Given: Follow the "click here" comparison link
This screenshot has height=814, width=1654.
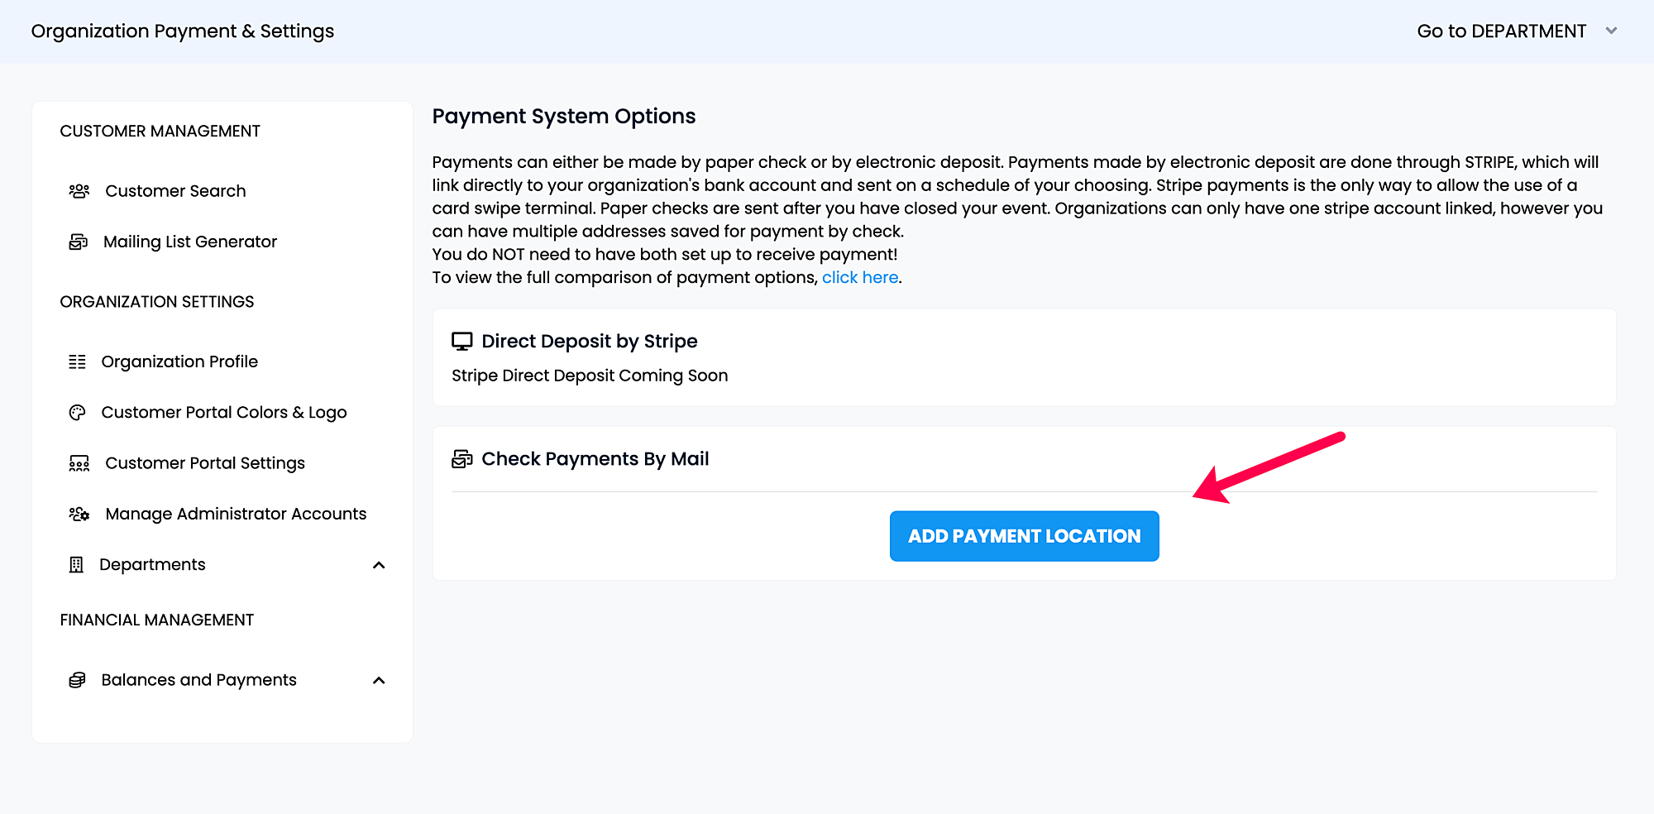Looking at the screenshot, I should point(860,278).
